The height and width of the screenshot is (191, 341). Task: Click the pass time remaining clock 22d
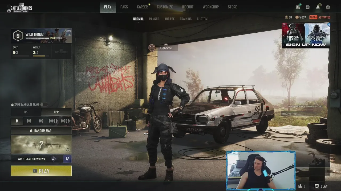tap(68, 31)
